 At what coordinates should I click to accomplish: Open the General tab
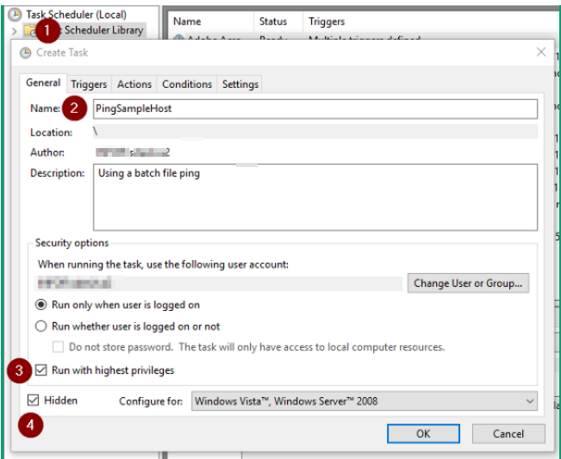click(x=43, y=83)
